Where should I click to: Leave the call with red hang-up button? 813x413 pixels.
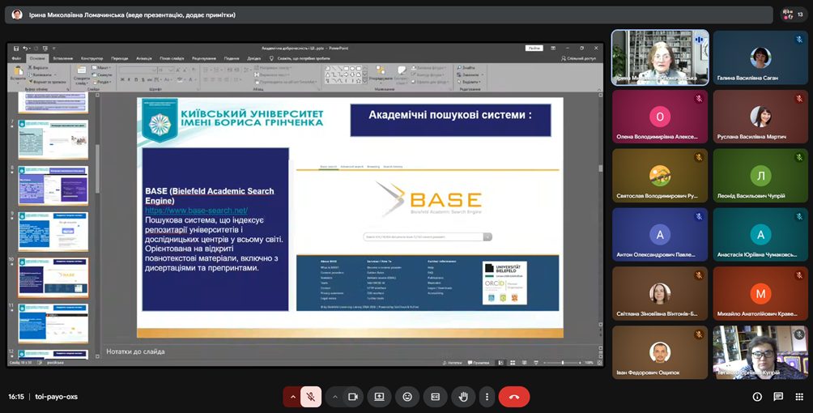513,397
